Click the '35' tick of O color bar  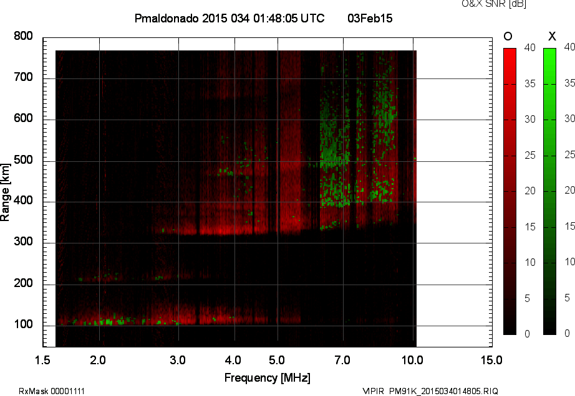530,84
